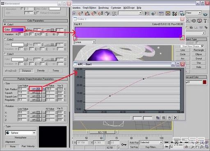Toggle the Start New Shape checkbox

click(x=202, y=46)
